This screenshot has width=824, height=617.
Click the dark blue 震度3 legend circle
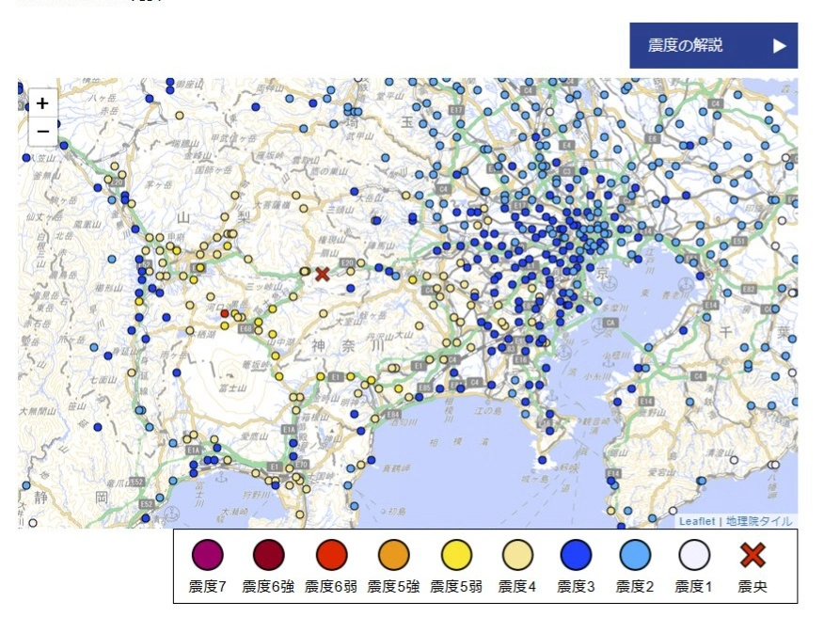pos(576,555)
